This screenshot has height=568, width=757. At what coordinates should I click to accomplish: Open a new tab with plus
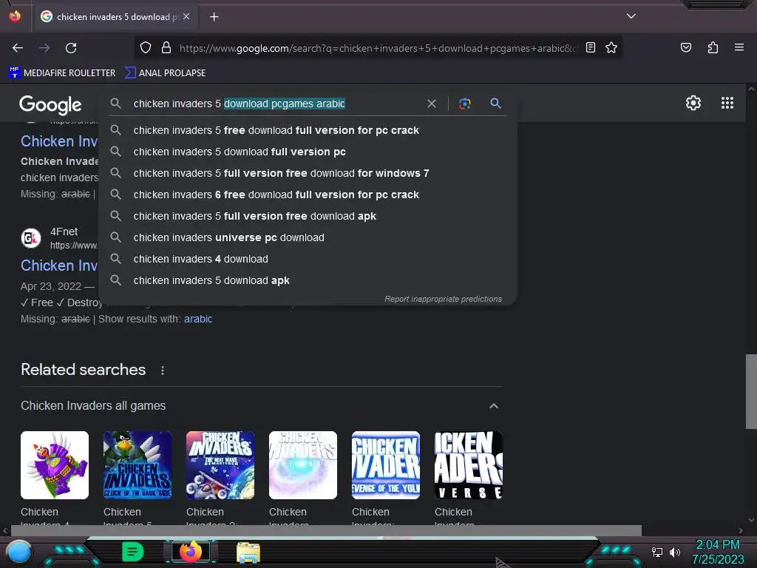click(x=214, y=17)
